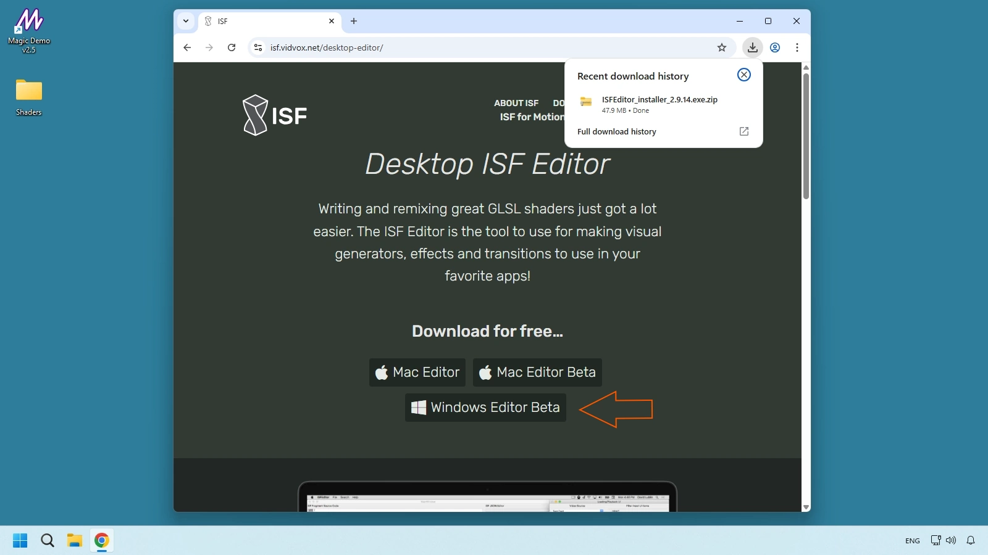Click the Mac Editor download button

coord(417,372)
